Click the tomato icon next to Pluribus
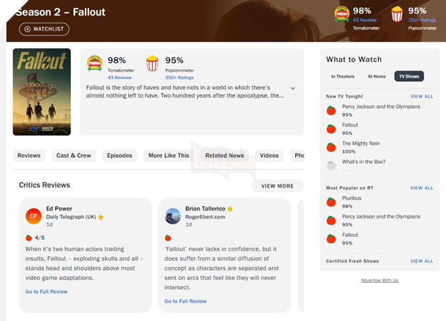 click(331, 202)
